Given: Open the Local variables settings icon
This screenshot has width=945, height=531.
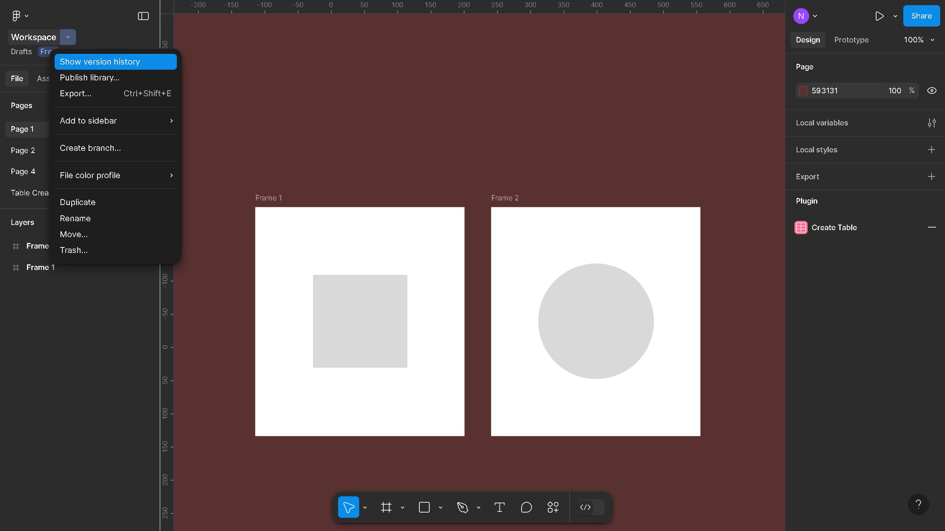Looking at the screenshot, I should [x=932, y=123].
